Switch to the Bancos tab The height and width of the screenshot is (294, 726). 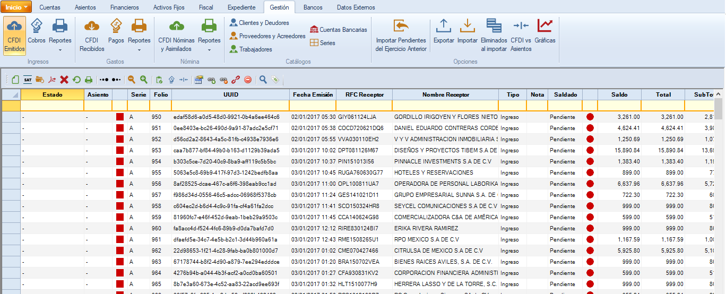(x=313, y=7)
